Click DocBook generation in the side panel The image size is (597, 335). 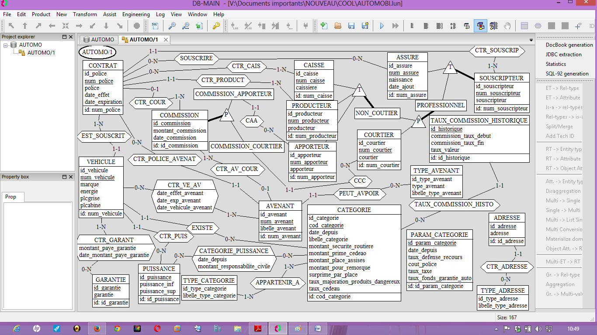(569, 45)
